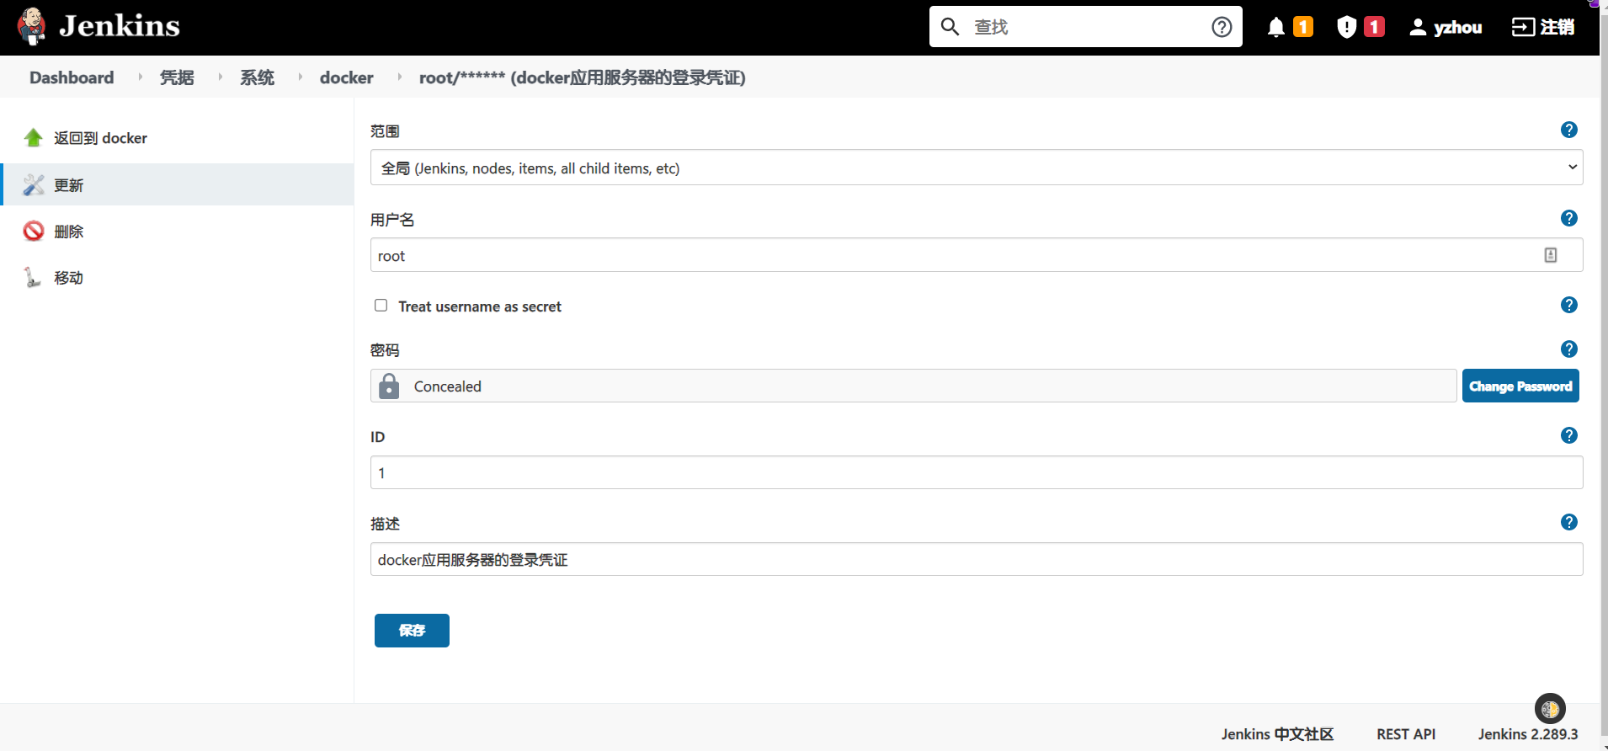1608x751 pixels.
Task: Click the user profile icon for yzhou
Action: (1418, 27)
